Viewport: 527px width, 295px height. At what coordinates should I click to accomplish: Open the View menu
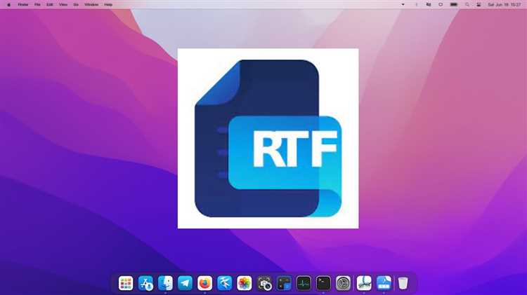click(x=63, y=5)
